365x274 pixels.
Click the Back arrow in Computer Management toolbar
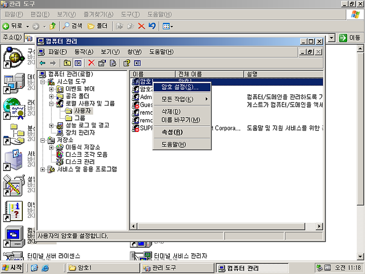pyautogui.click(x=43, y=63)
